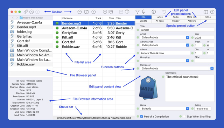This screenshot has width=224, height=128.
Task: Open the Album Artist dropdown arrow
Action: pos(188,45)
